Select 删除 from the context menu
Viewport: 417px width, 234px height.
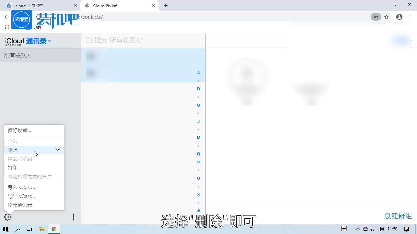pyautogui.click(x=13, y=150)
